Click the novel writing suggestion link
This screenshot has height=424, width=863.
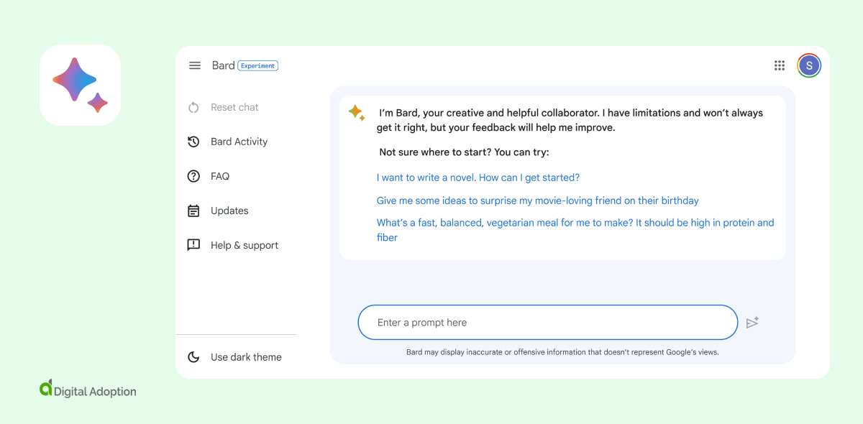(x=478, y=178)
